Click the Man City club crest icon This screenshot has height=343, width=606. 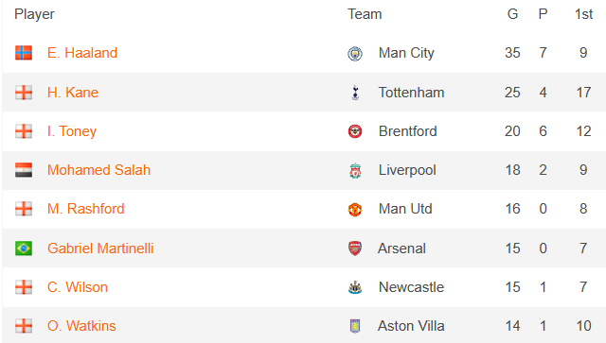(355, 53)
